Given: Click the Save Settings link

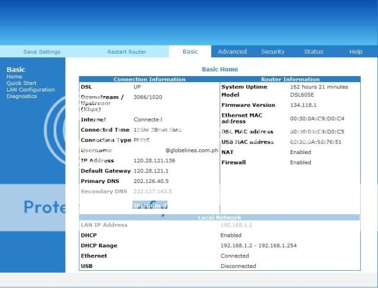Looking at the screenshot, I should 41,52.
